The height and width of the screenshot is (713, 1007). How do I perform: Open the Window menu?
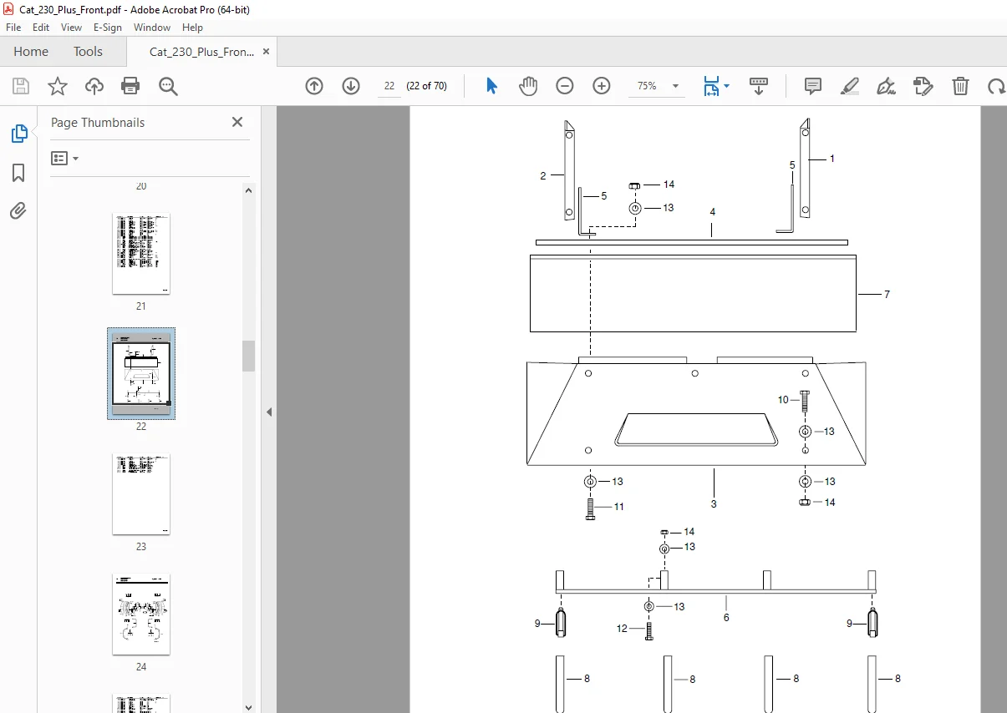click(x=152, y=28)
